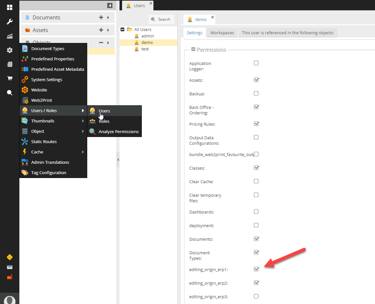Viewport: 375px width, 304px height.
Task: Collapse the Permissions section
Action: [193, 49]
